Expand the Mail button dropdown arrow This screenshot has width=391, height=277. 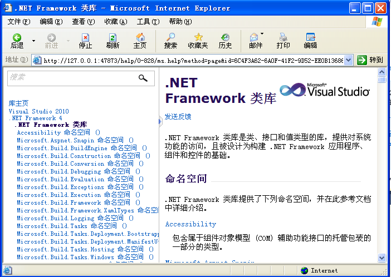tap(262, 33)
